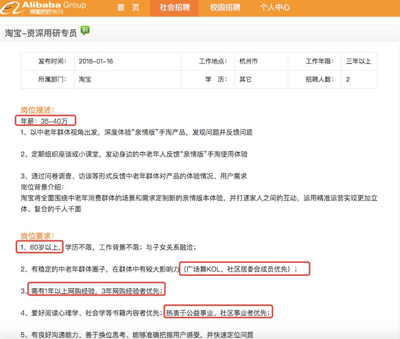Click the 杭州市 work location value

point(249,61)
